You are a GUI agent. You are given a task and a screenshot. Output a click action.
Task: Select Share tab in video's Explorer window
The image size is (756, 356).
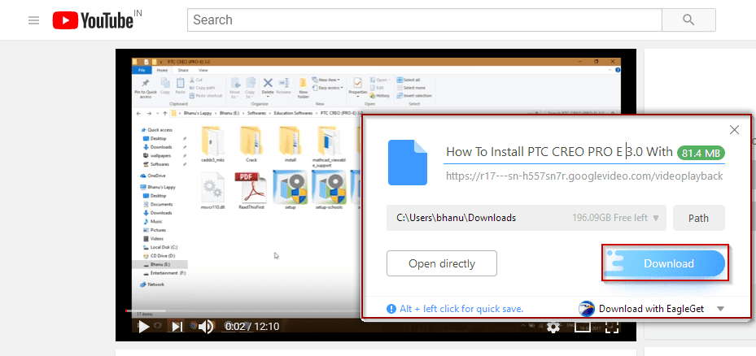click(183, 71)
